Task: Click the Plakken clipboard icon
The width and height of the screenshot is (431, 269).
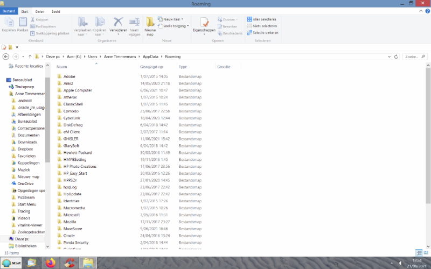Action: click(x=23, y=23)
